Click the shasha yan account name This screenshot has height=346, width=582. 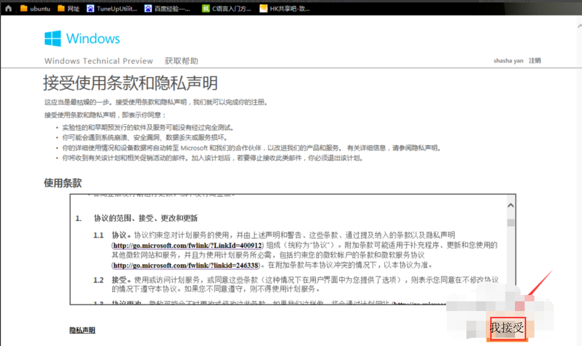(x=508, y=60)
